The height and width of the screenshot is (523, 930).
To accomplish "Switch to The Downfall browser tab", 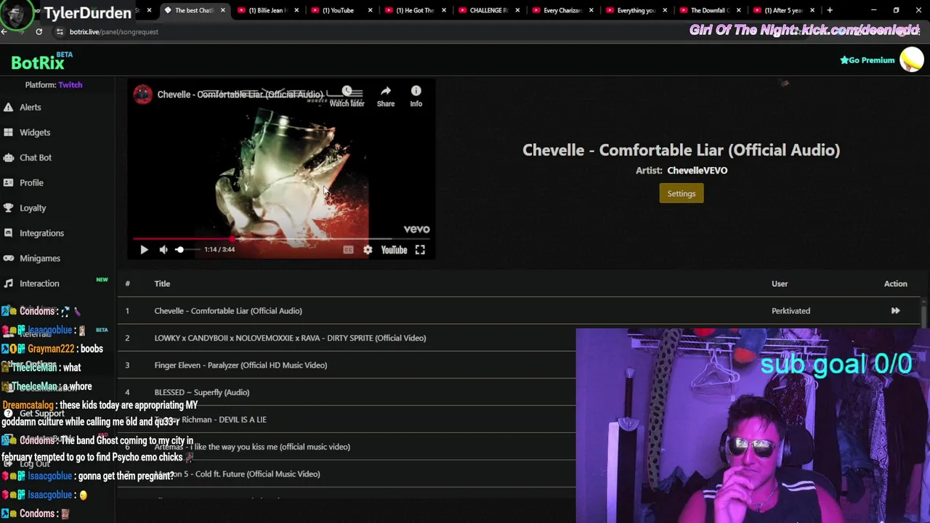I will [709, 10].
